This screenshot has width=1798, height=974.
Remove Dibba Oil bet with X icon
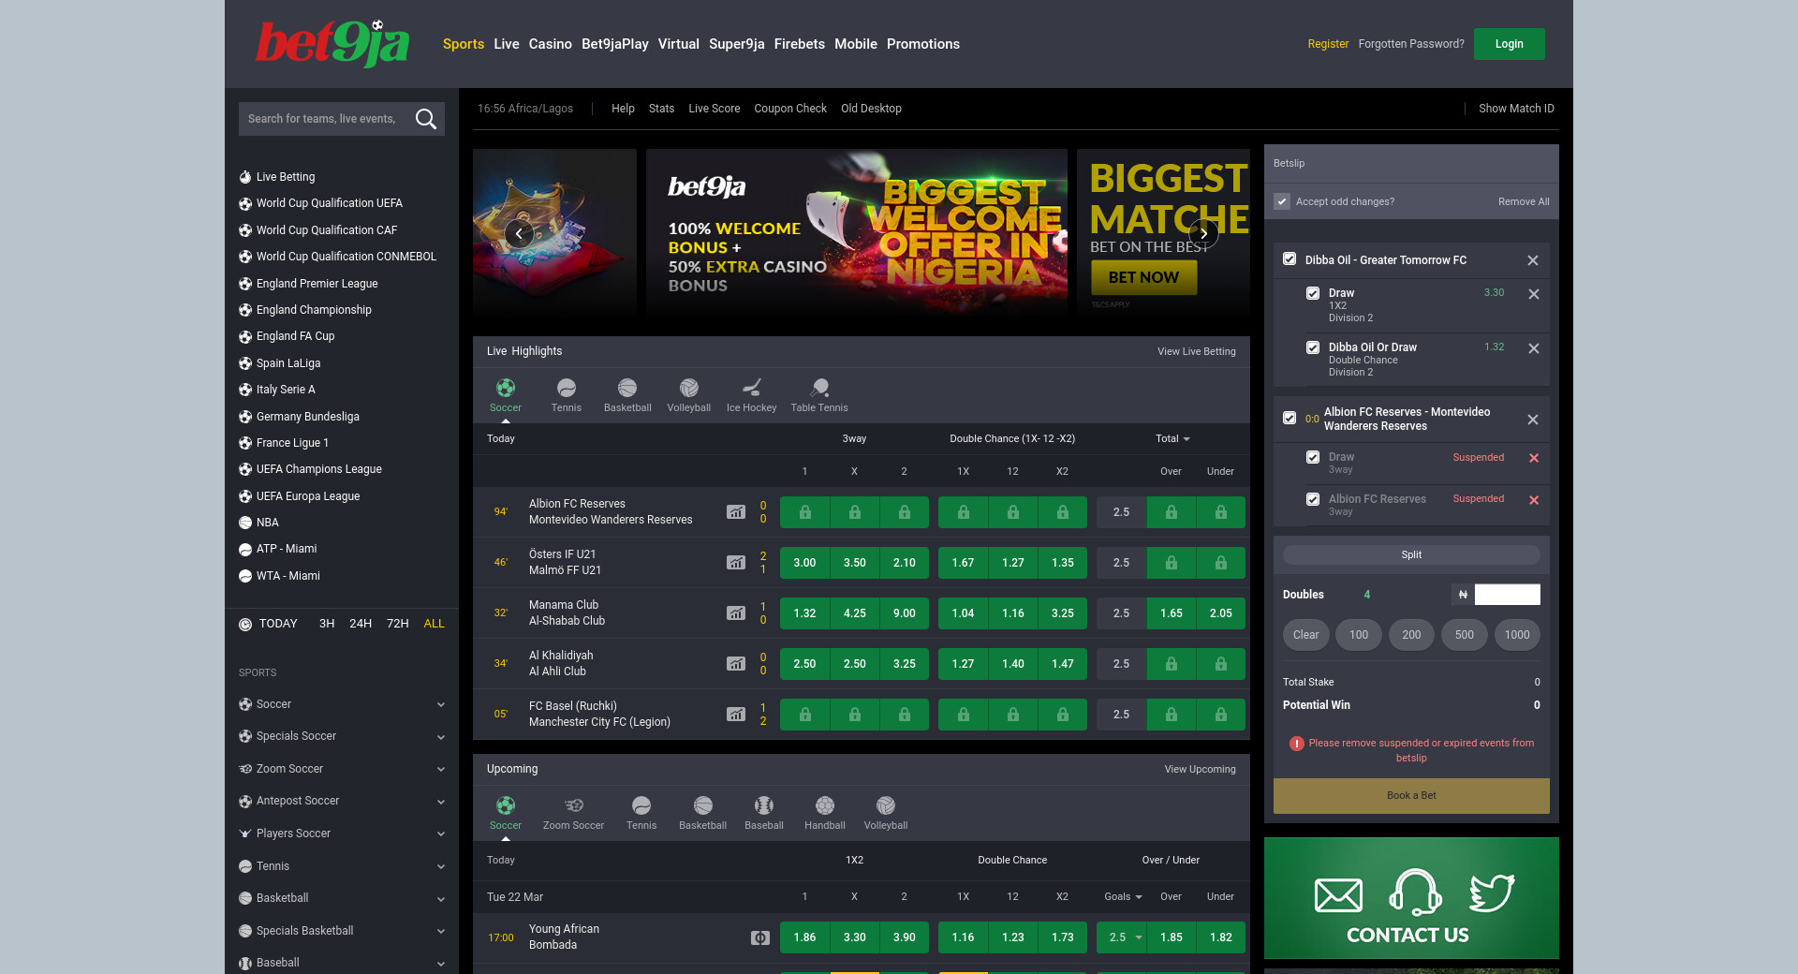1533,260
